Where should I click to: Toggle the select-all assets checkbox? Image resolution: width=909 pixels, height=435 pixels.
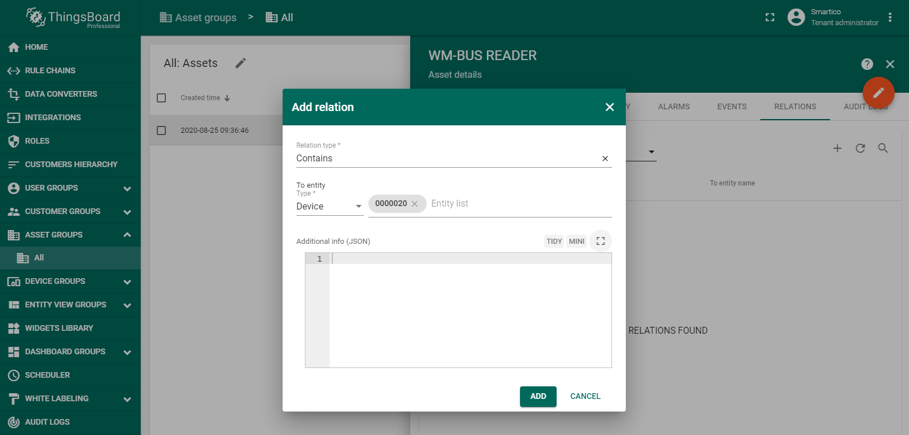pos(161,98)
